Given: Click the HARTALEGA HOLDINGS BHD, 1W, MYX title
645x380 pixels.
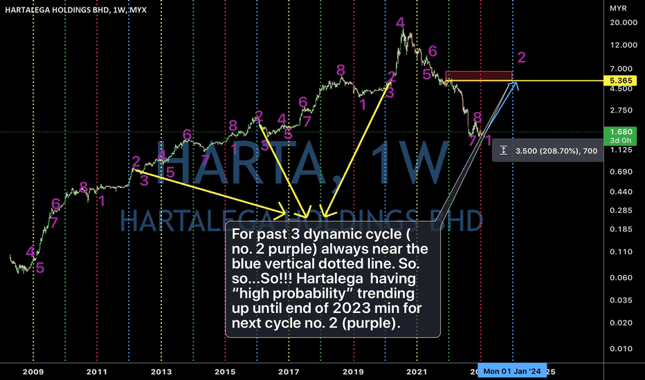Looking at the screenshot, I should point(75,10).
